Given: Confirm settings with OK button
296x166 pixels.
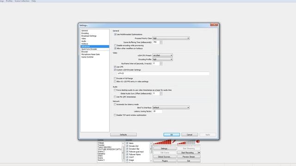Looking at the screenshot, I should (172, 135).
